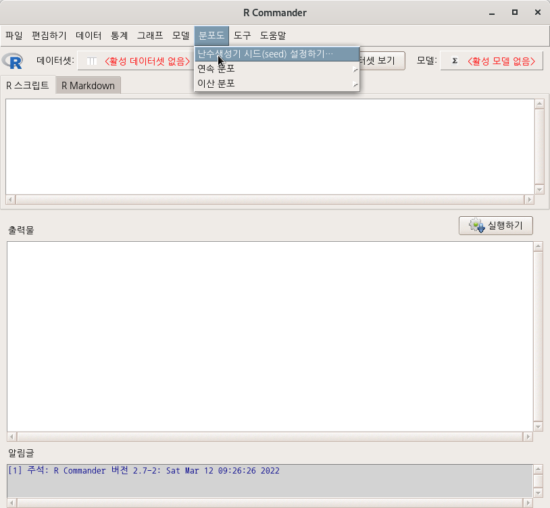
Task: Open the 그래프 menu
Action: point(150,35)
